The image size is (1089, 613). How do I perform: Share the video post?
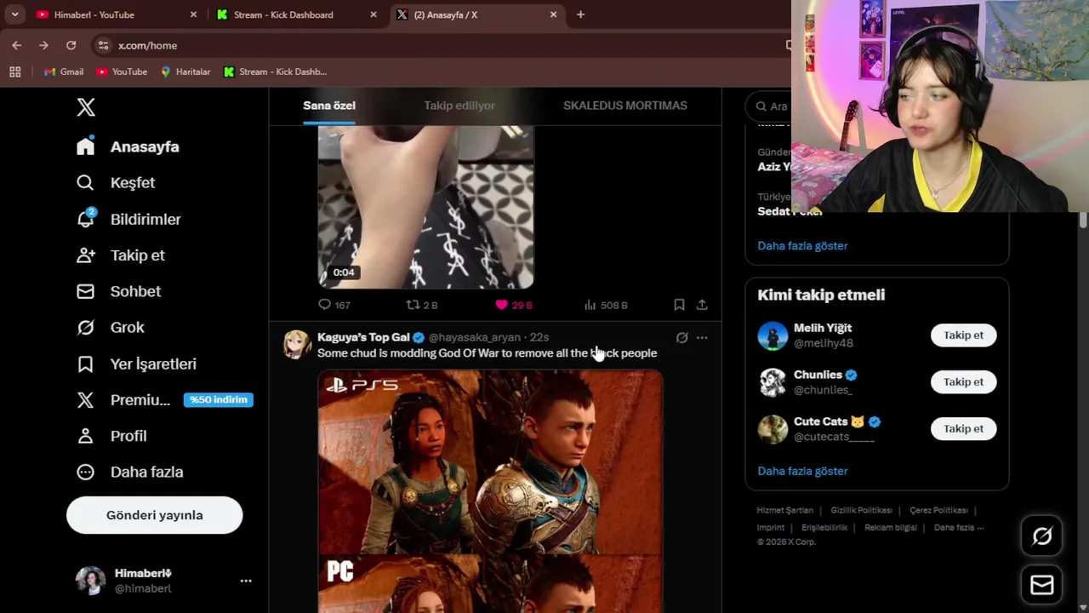click(x=702, y=305)
